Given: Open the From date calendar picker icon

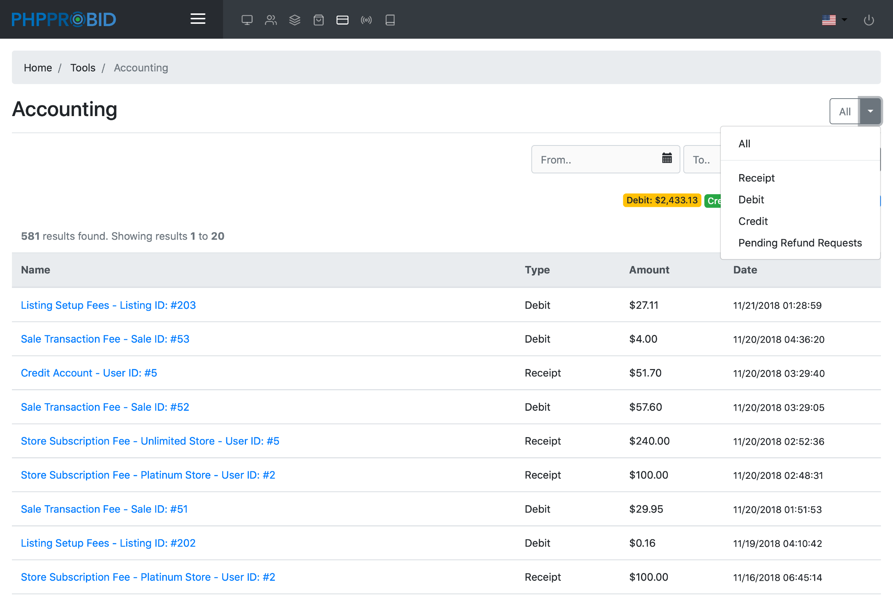Looking at the screenshot, I should pyautogui.click(x=667, y=158).
